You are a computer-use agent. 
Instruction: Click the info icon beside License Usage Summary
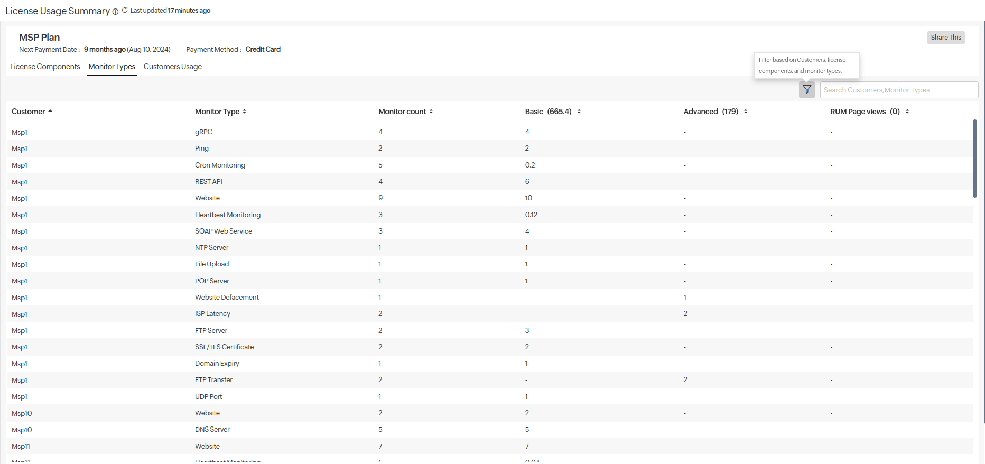click(x=115, y=12)
